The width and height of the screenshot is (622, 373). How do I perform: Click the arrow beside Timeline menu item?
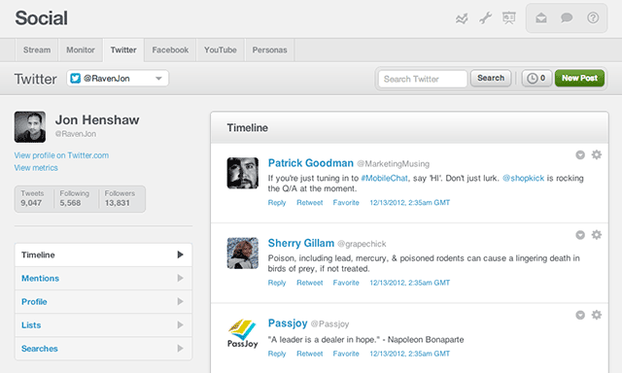coord(180,254)
